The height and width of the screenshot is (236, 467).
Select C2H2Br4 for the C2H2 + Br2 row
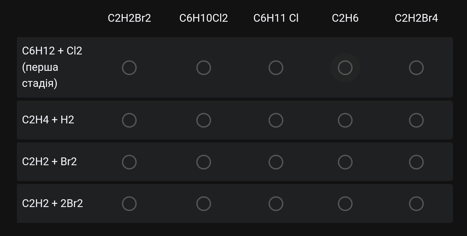pos(416,162)
